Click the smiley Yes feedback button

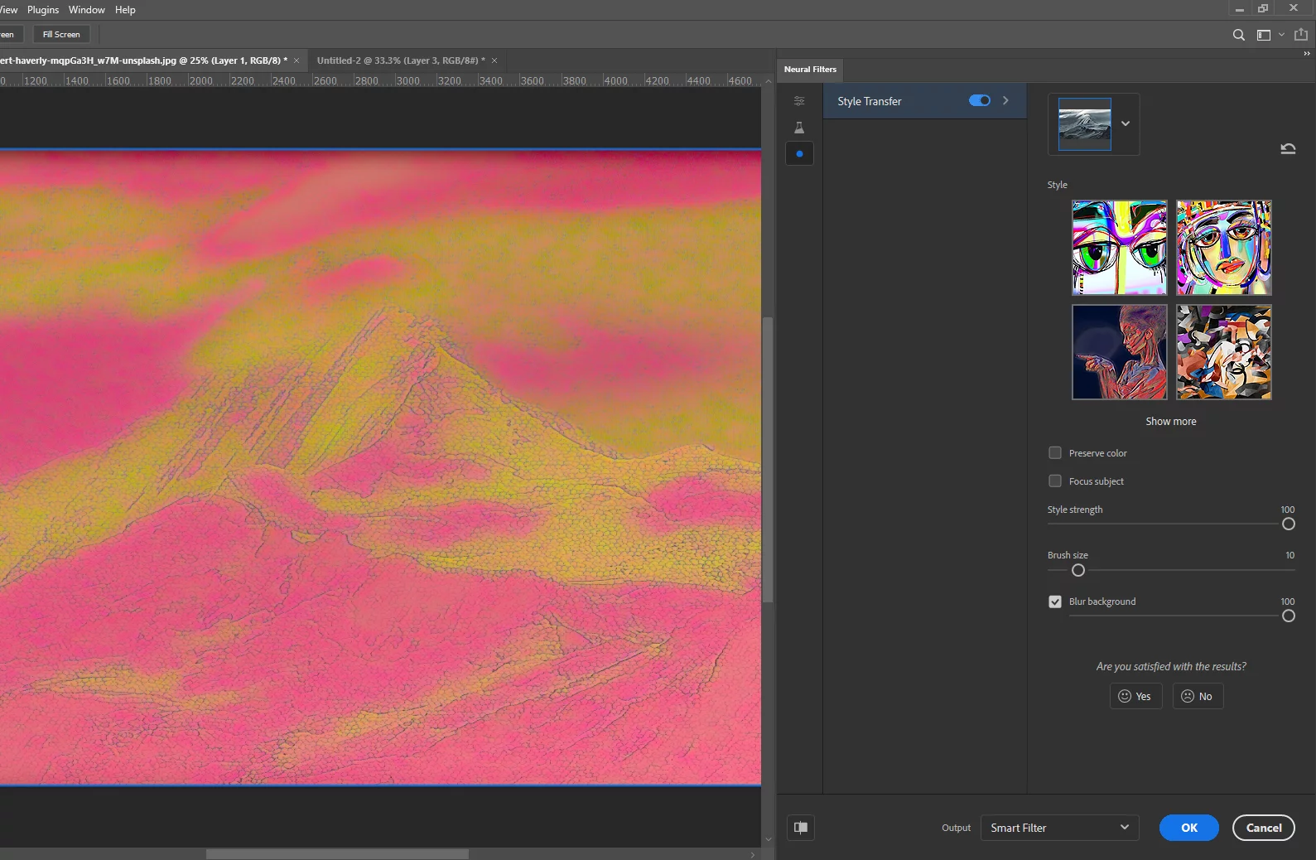click(1135, 696)
